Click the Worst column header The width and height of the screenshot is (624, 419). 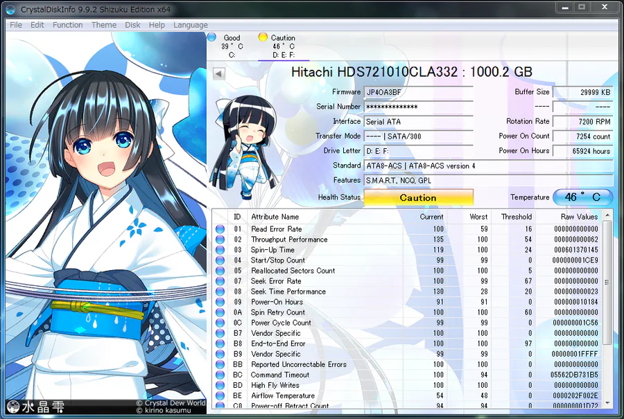pyautogui.click(x=478, y=217)
